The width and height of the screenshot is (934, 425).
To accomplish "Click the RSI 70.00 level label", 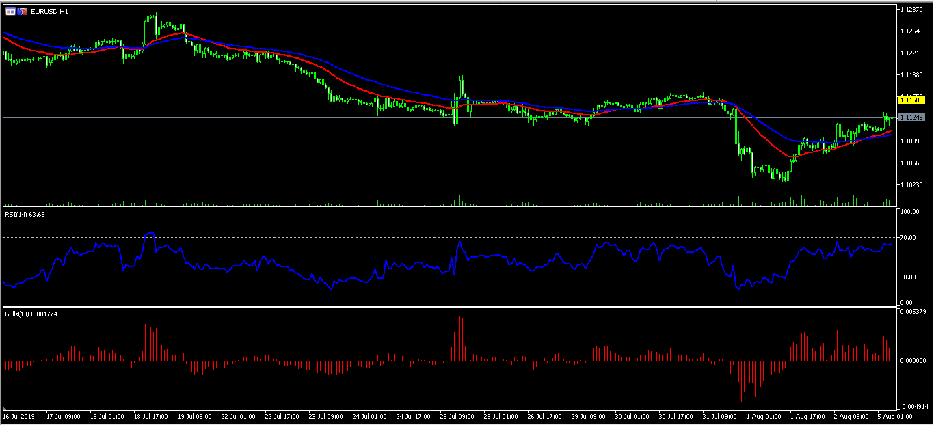I will [x=908, y=238].
